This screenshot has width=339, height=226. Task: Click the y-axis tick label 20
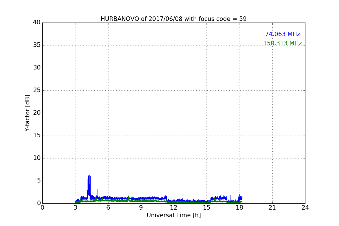click(37, 113)
